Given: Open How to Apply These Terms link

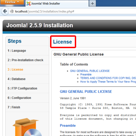Looking at the screenshot, I should (x=108, y=82).
